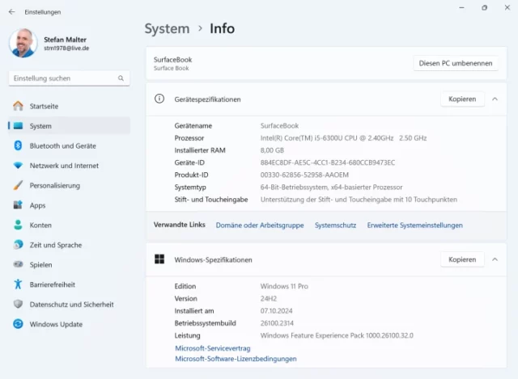Click the System breadcrumb in the title
This screenshot has width=518, height=379.
tap(168, 29)
